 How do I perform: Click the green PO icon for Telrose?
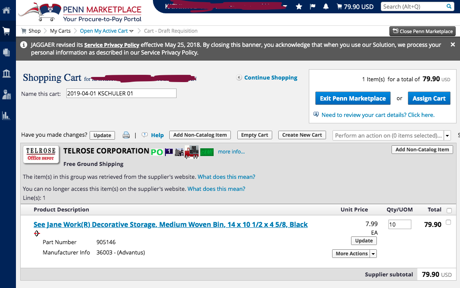pyautogui.click(x=157, y=152)
